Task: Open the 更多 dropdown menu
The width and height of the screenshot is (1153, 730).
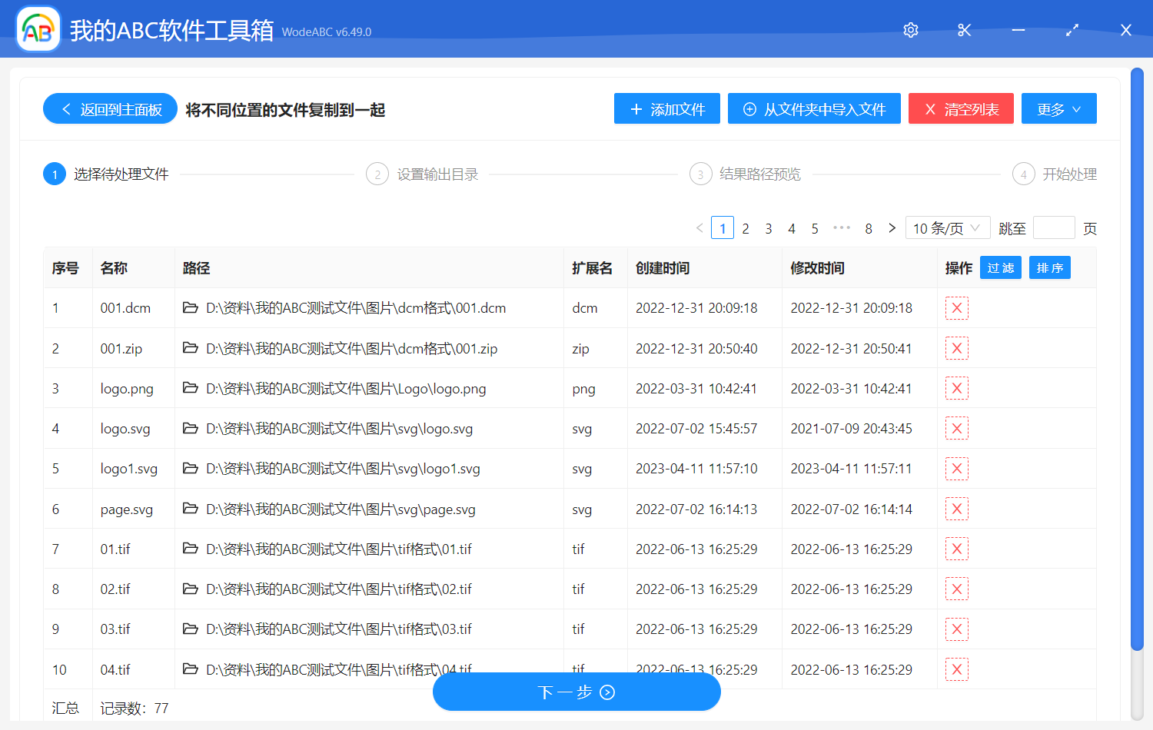Action: 1058,108
